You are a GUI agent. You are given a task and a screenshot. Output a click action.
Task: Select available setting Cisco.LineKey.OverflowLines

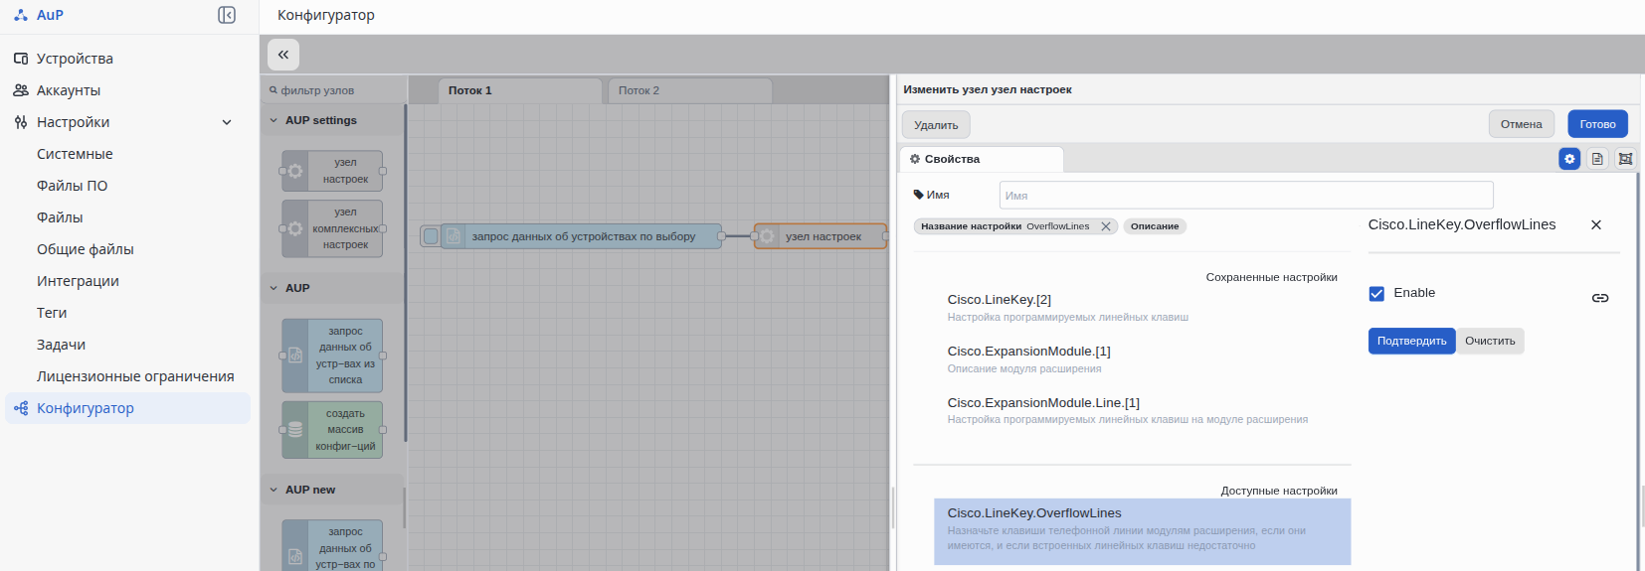[x=1142, y=531]
